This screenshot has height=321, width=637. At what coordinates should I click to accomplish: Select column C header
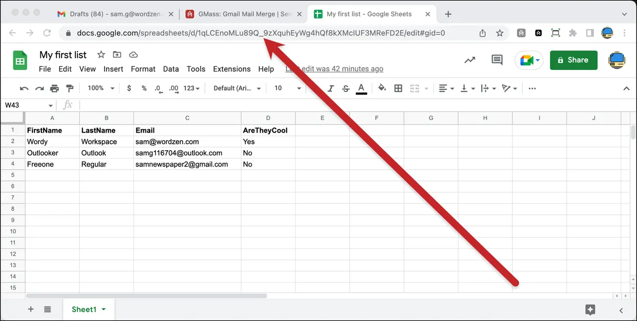pyautogui.click(x=187, y=118)
